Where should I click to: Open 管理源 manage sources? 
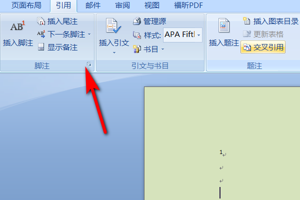(x=149, y=21)
